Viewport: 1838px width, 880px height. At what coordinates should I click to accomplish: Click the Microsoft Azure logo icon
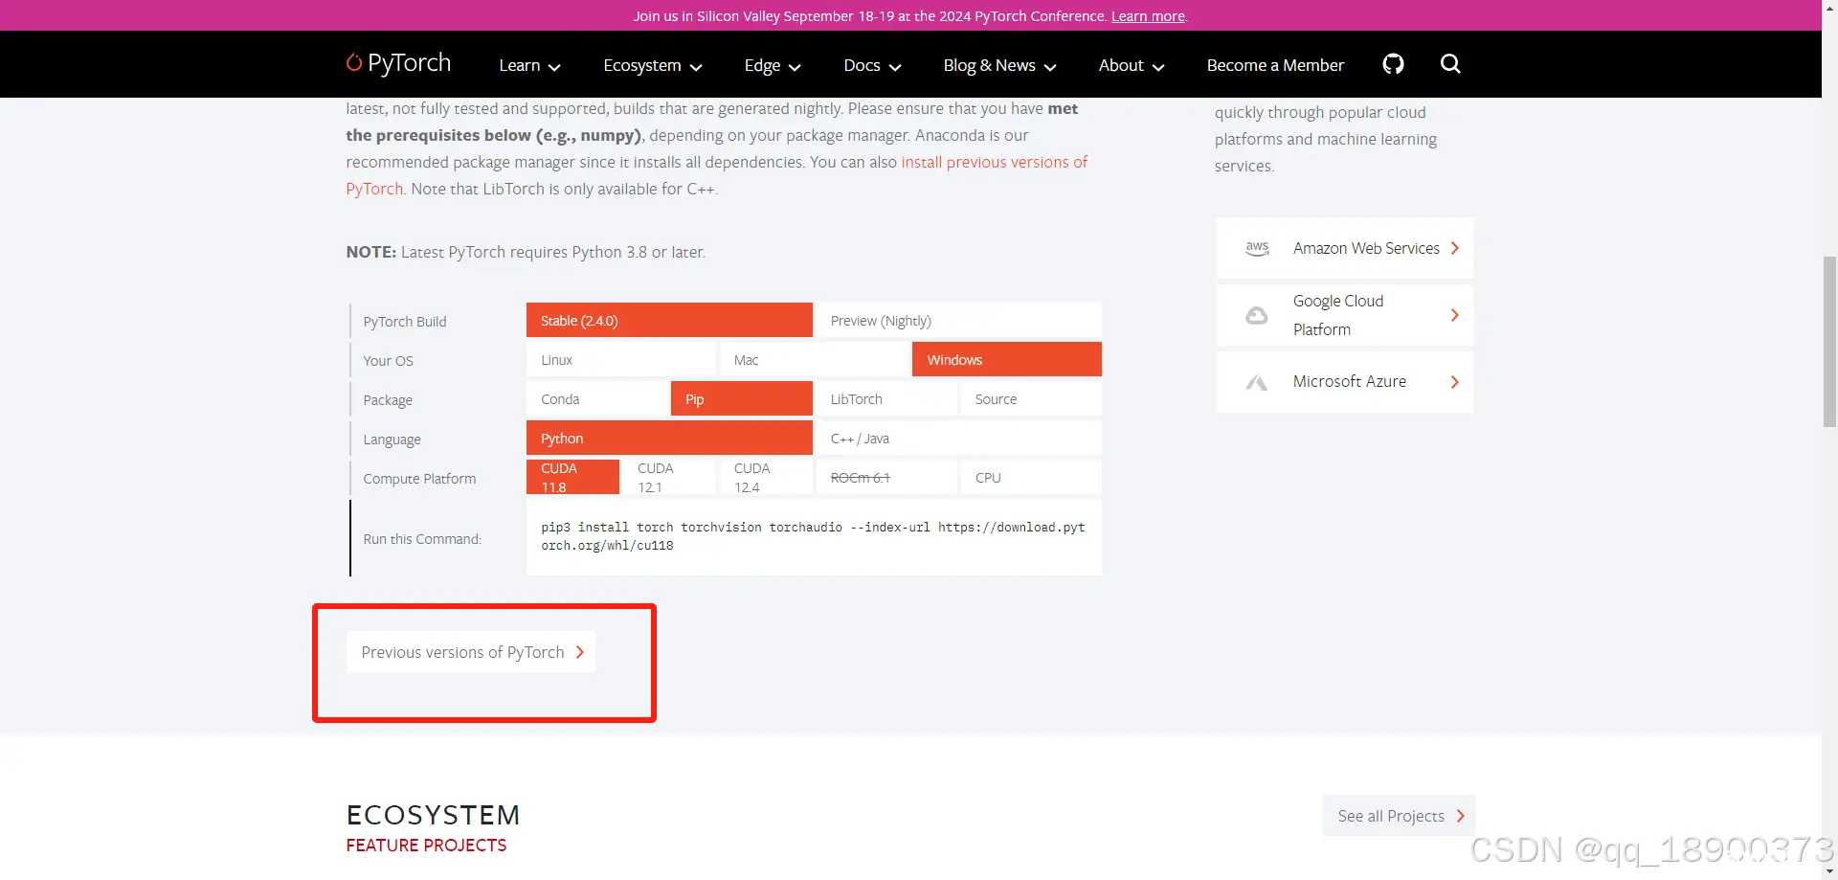[x=1256, y=382]
